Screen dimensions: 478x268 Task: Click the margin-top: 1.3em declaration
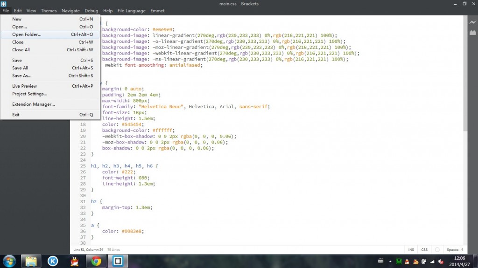[x=127, y=208]
